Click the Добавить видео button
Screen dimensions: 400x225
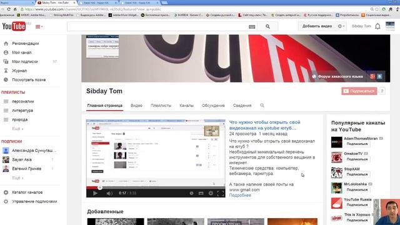point(317,26)
